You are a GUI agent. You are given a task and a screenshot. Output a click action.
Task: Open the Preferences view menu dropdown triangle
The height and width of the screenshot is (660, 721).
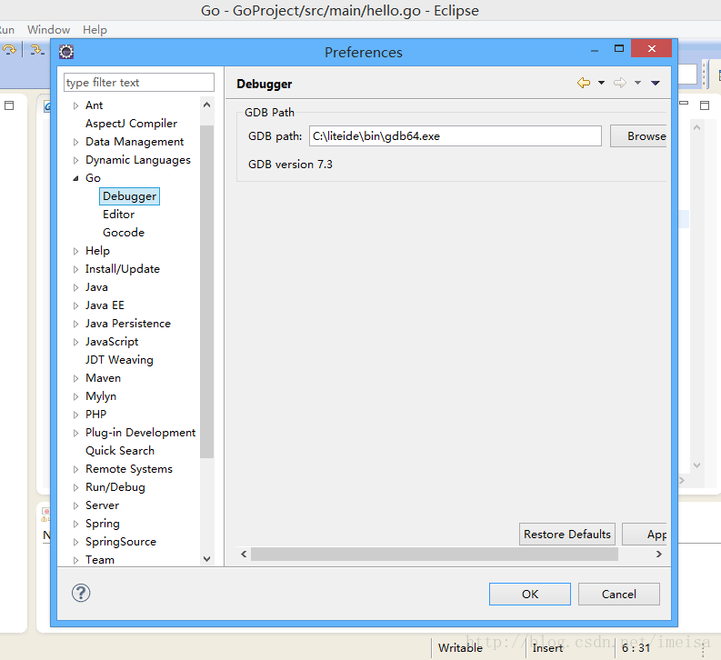pyautogui.click(x=656, y=83)
